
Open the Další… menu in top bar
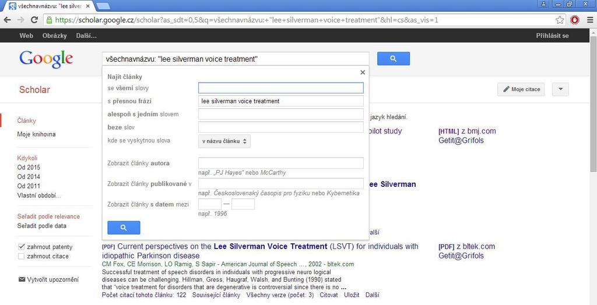86,36
